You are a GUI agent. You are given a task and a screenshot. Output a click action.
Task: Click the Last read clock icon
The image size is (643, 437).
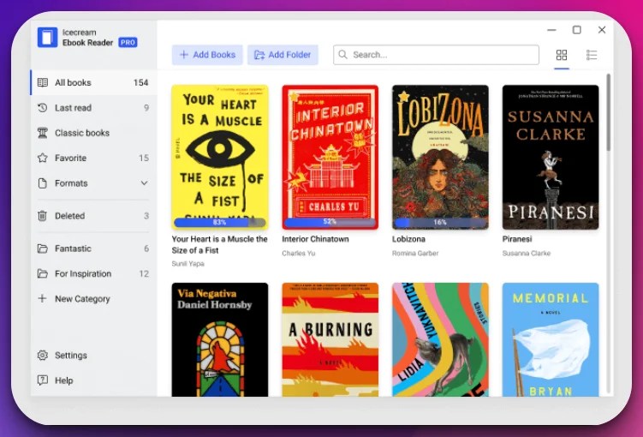coord(42,107)
